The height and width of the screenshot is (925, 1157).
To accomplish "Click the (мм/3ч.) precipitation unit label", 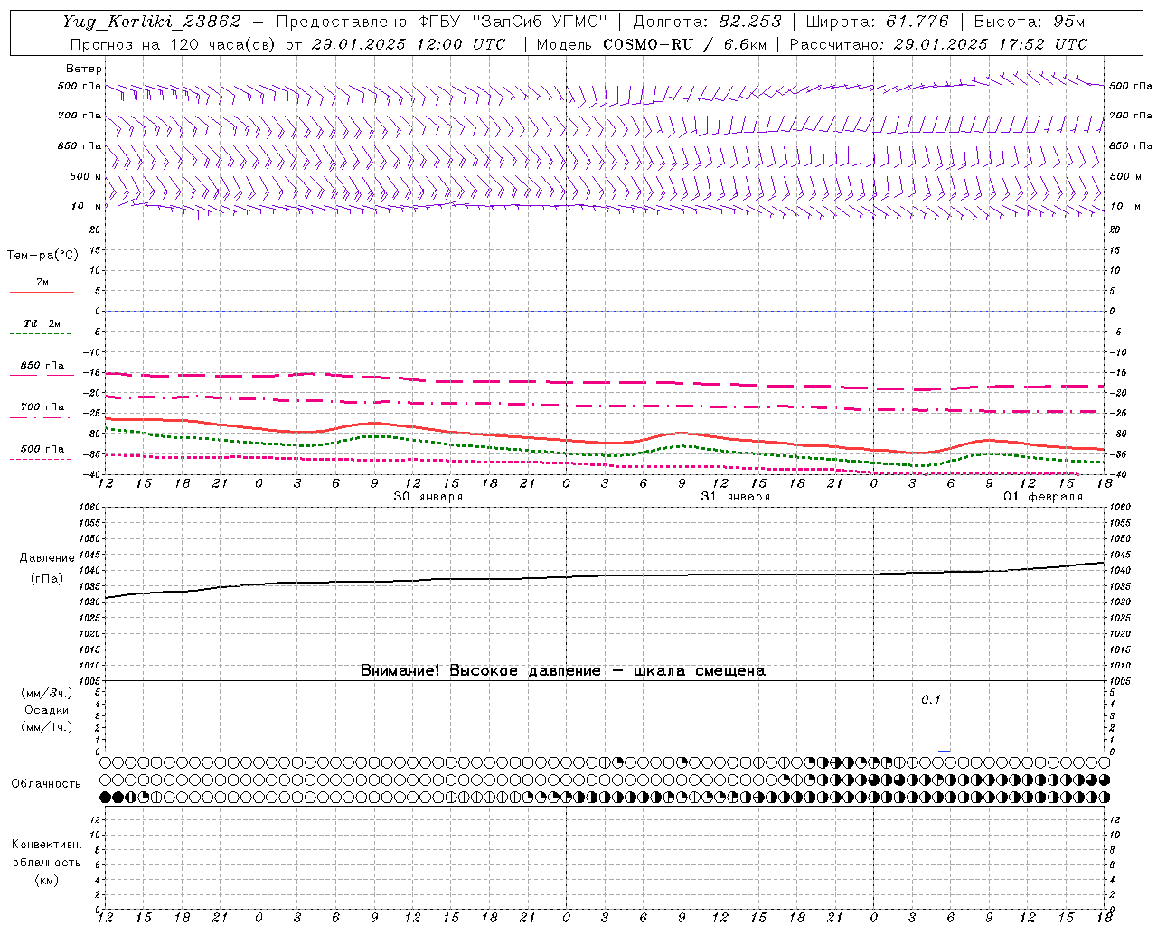I will [x=47, y=693].
